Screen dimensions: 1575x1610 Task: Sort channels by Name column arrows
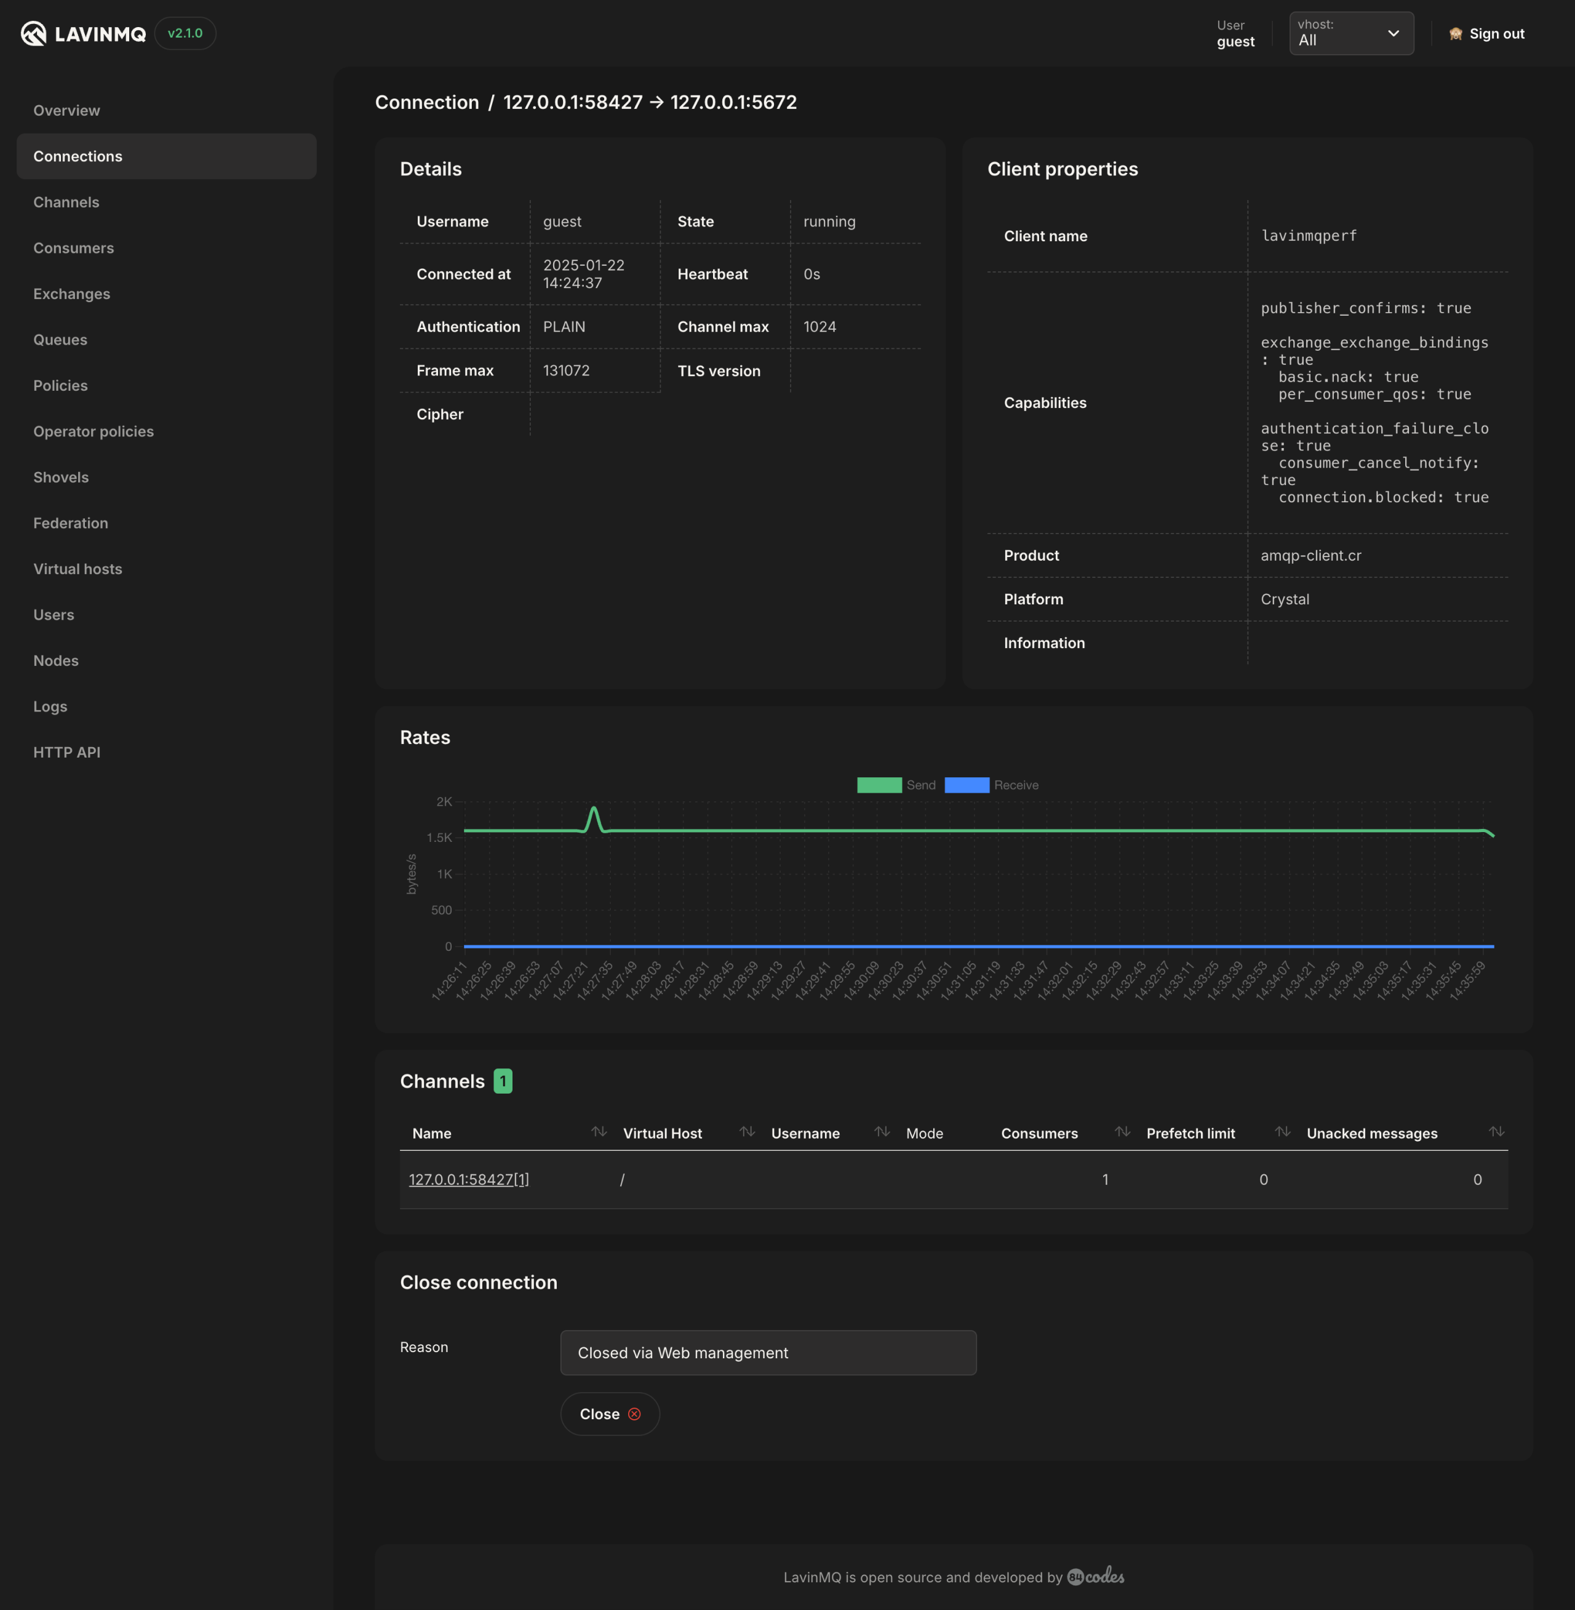(599, 1132)
